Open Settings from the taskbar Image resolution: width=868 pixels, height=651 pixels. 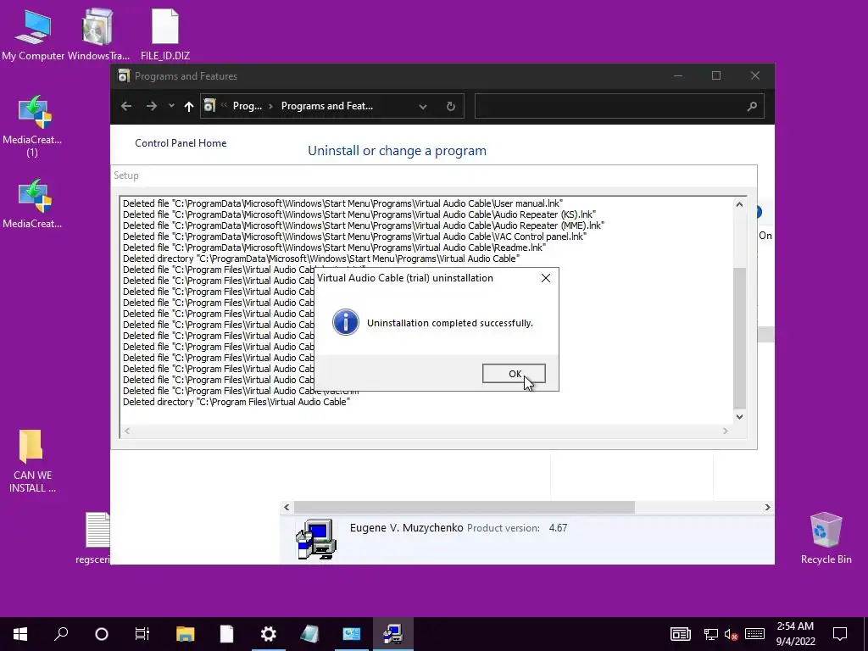pos(269,634)
